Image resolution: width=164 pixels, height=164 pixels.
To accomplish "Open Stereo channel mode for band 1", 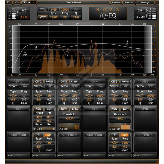I will click(x=13, y=86).
